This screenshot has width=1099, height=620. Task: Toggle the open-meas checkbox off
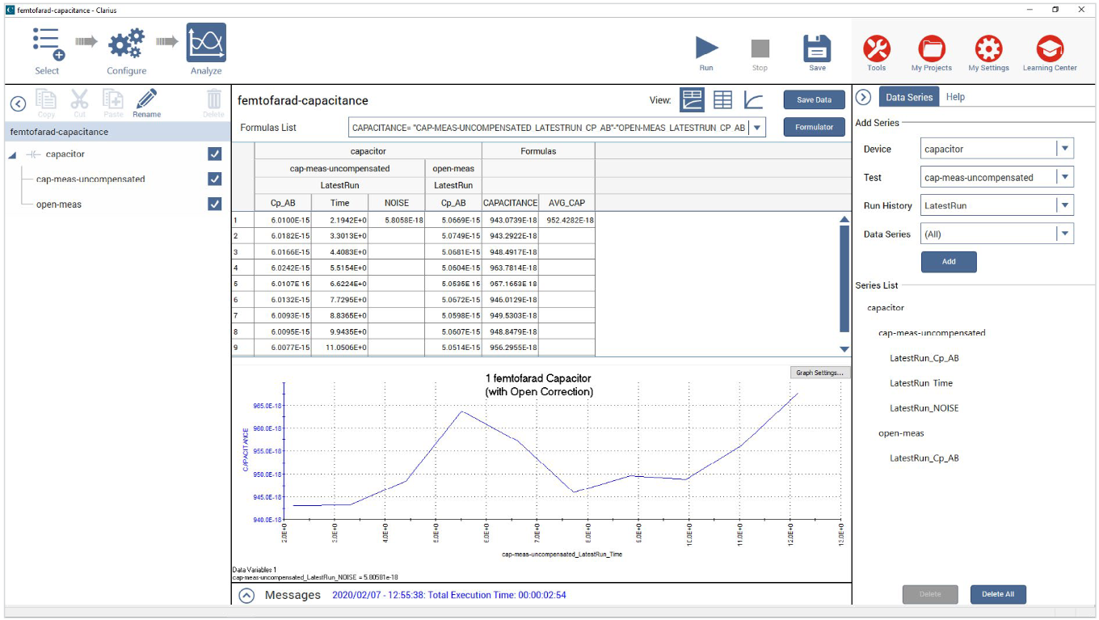pos(214,204)
